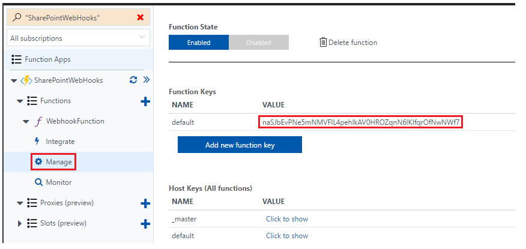Clear the SharePointWebHooks search filter

[141, 17]
